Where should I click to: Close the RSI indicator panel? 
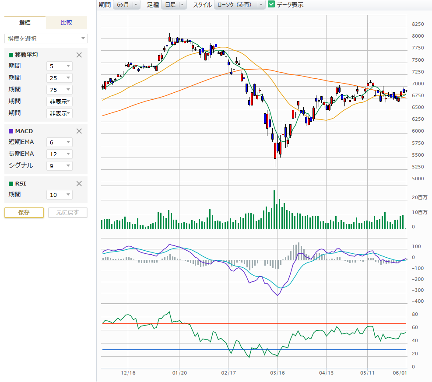(x=79, y=184)
